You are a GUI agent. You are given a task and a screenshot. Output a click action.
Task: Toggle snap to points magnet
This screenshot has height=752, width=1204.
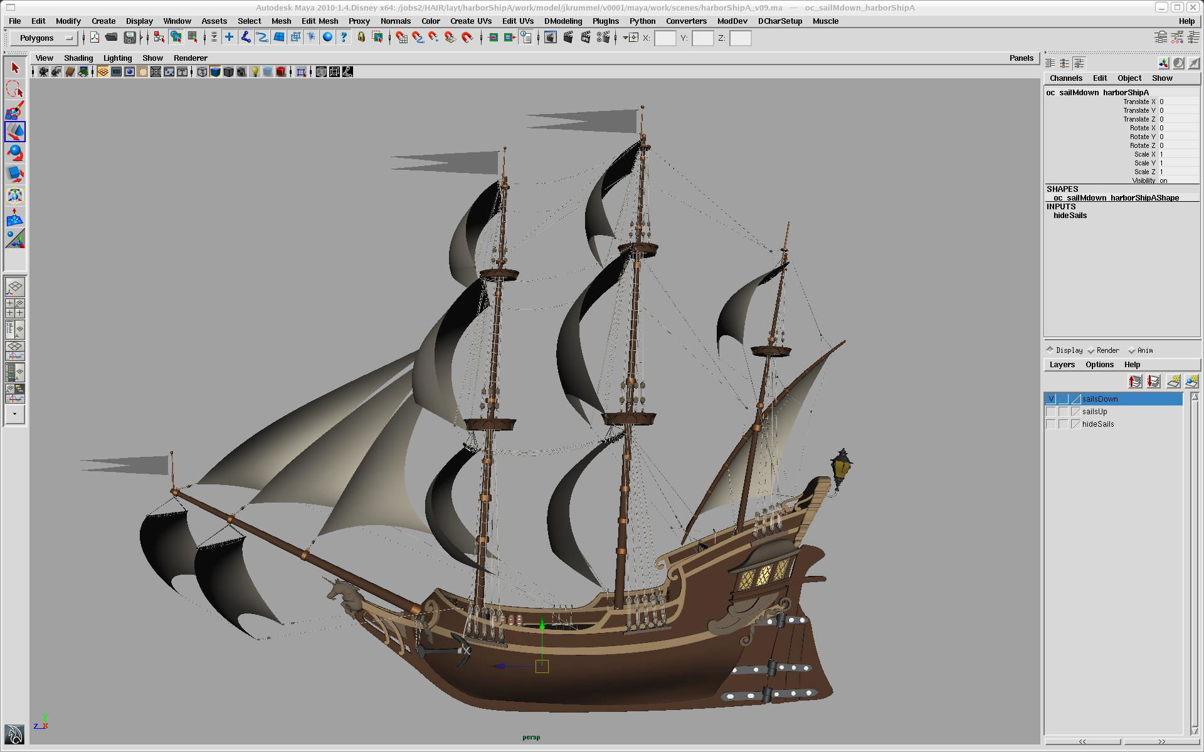[x=434, y=38]
